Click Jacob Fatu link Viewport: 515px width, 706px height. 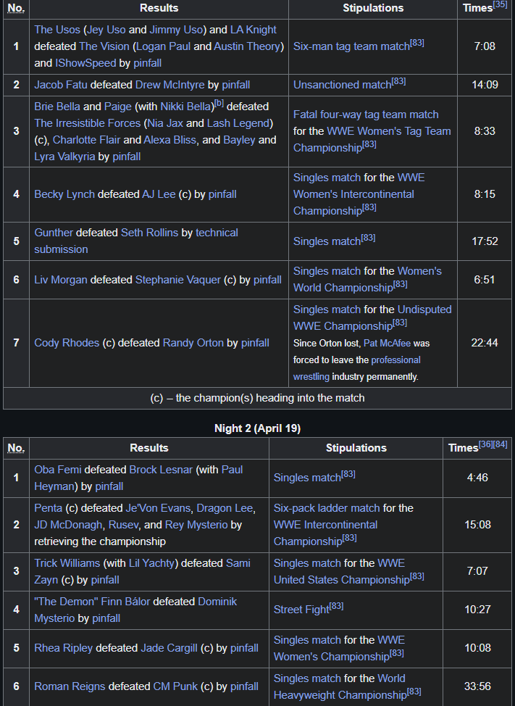[x=61, y=85]
